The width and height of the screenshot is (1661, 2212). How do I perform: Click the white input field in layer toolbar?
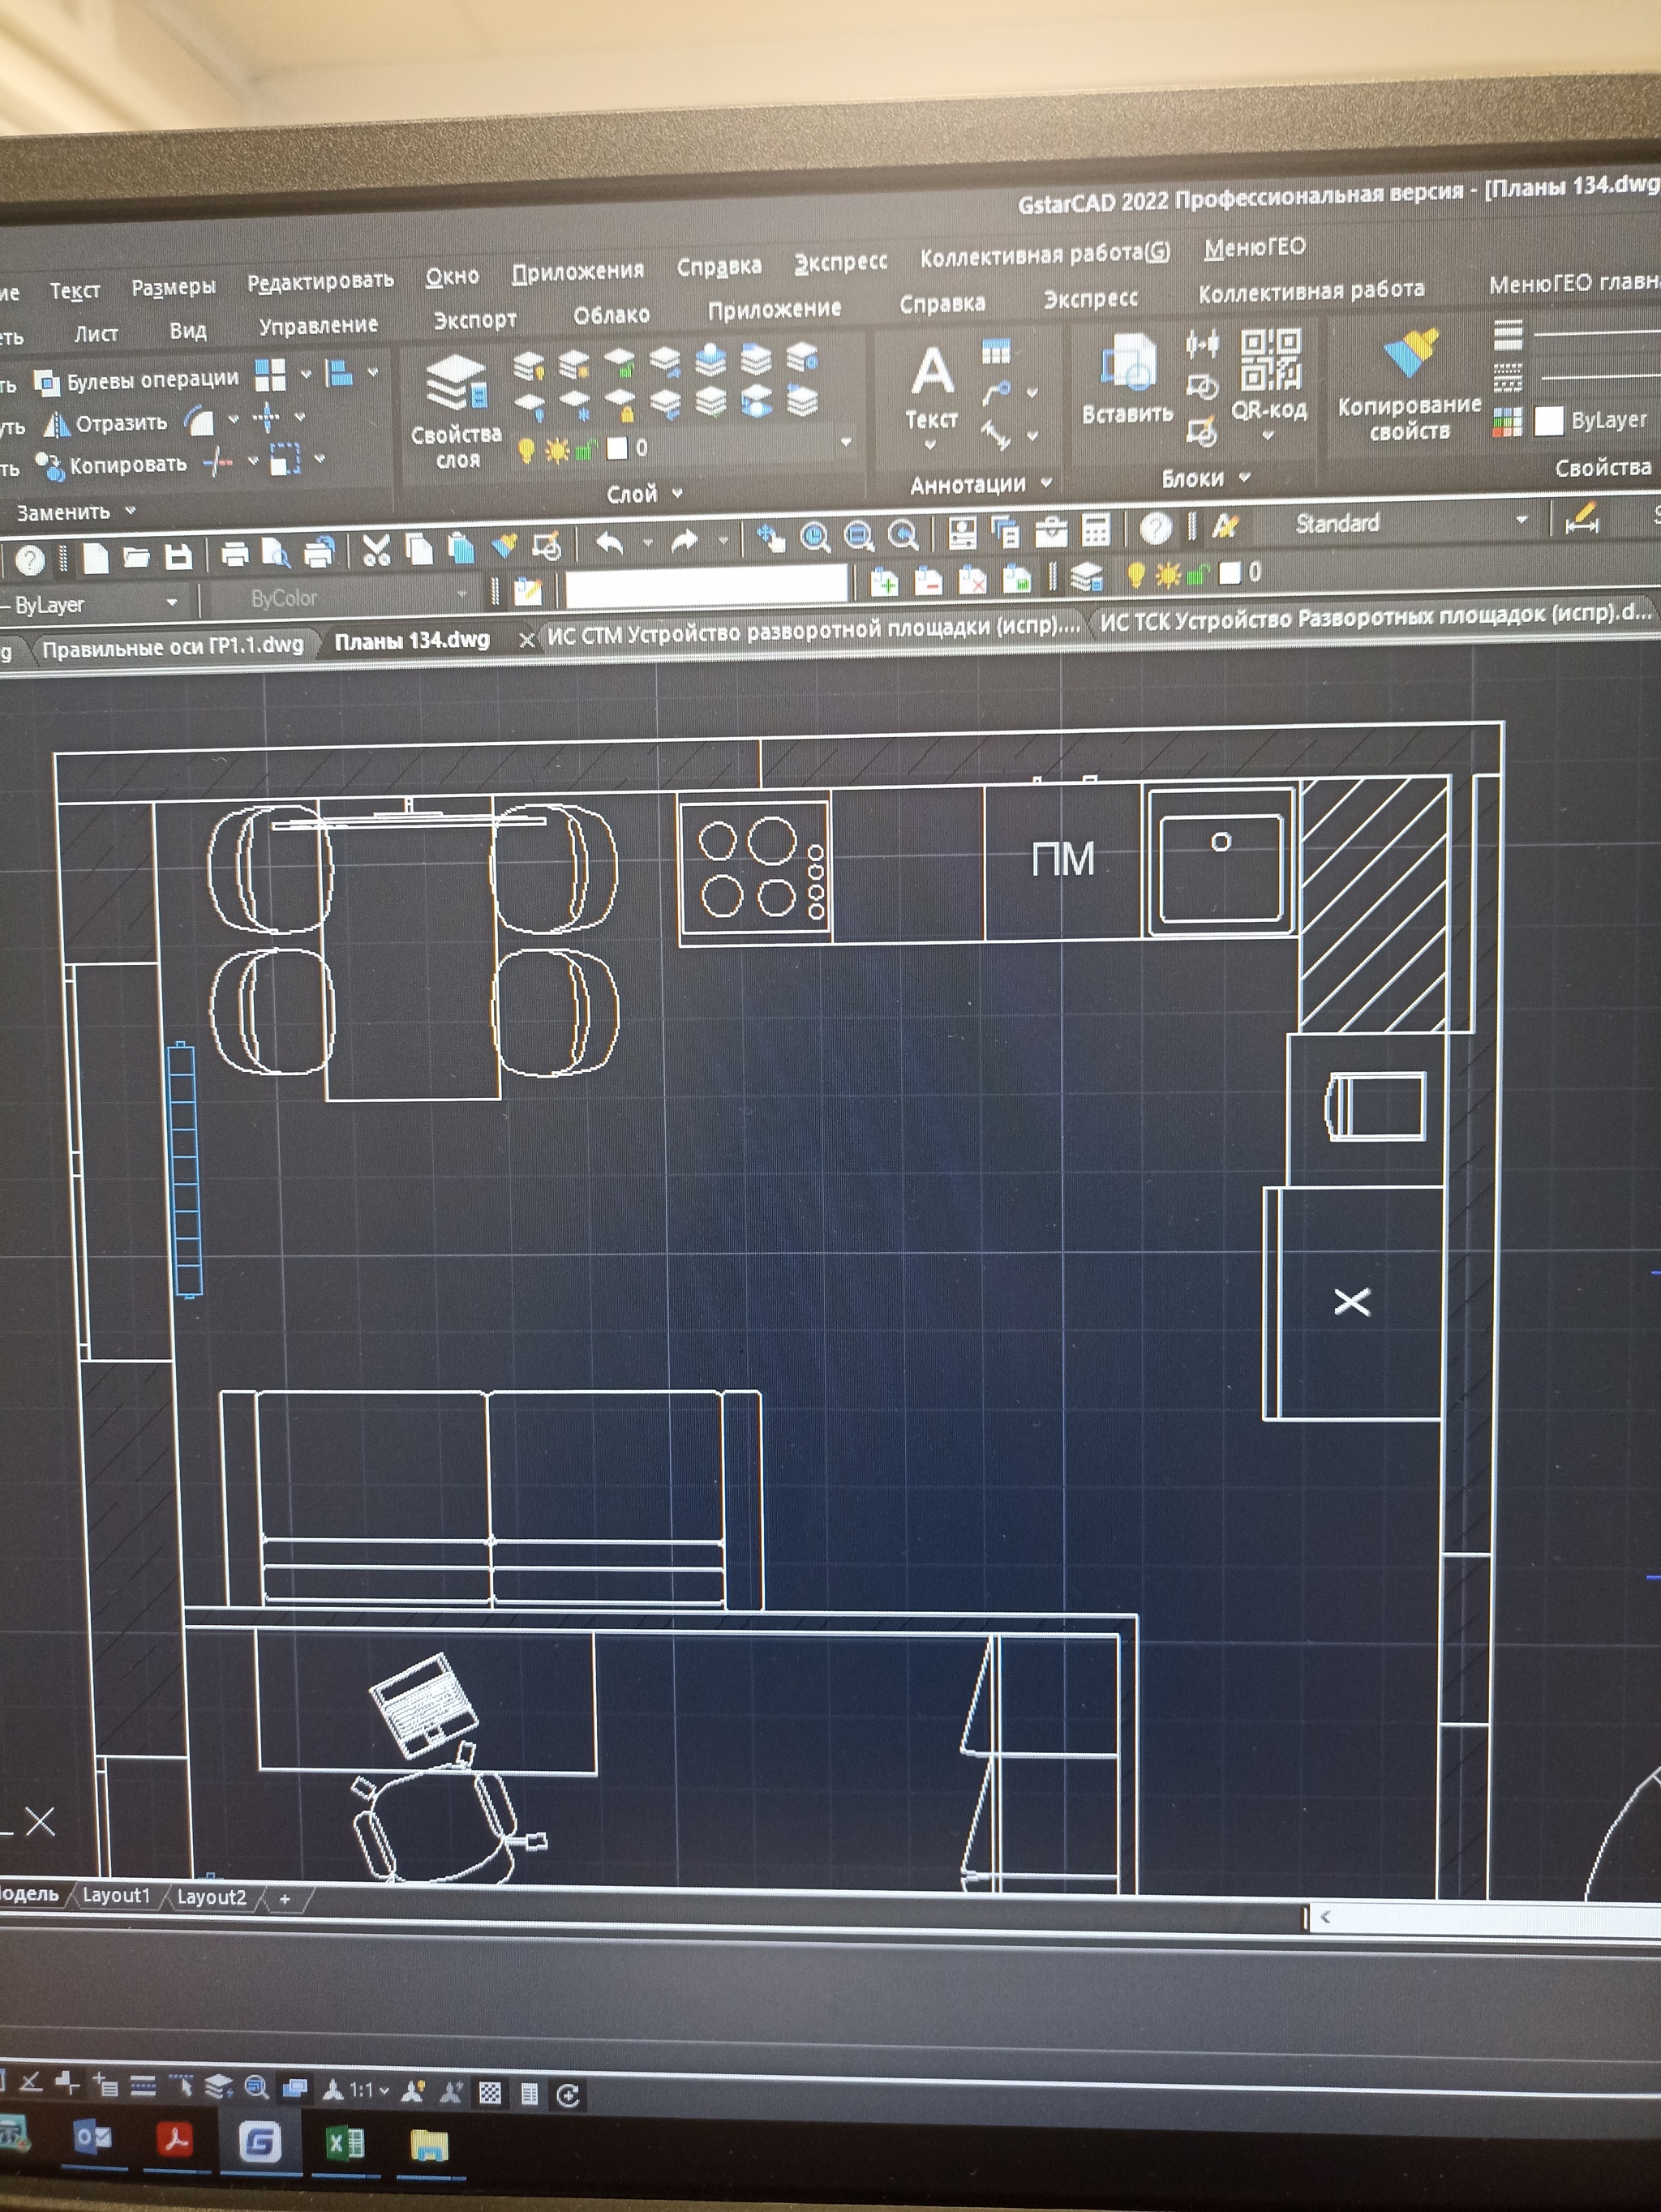click(x=706, y=586)
